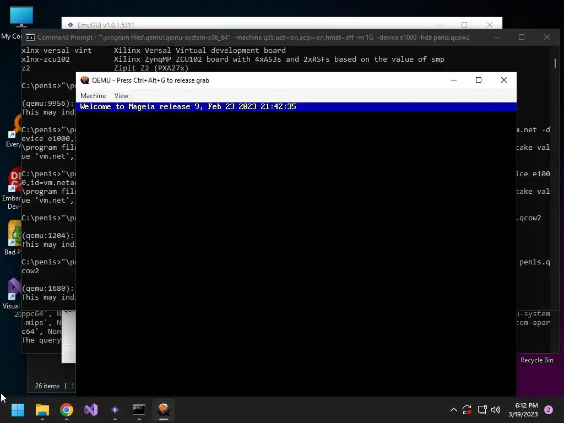Click the Welcome to Mageia banner text
The width and height of the screenshot is (564, 423).
coord(188,106)
